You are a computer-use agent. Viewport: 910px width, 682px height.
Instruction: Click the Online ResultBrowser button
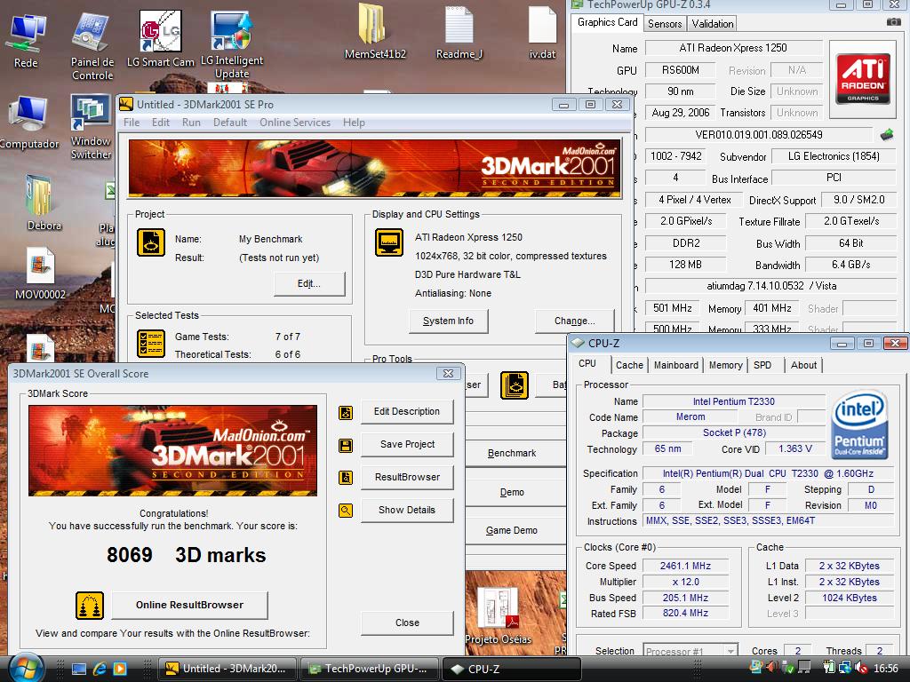coord(190,605)
